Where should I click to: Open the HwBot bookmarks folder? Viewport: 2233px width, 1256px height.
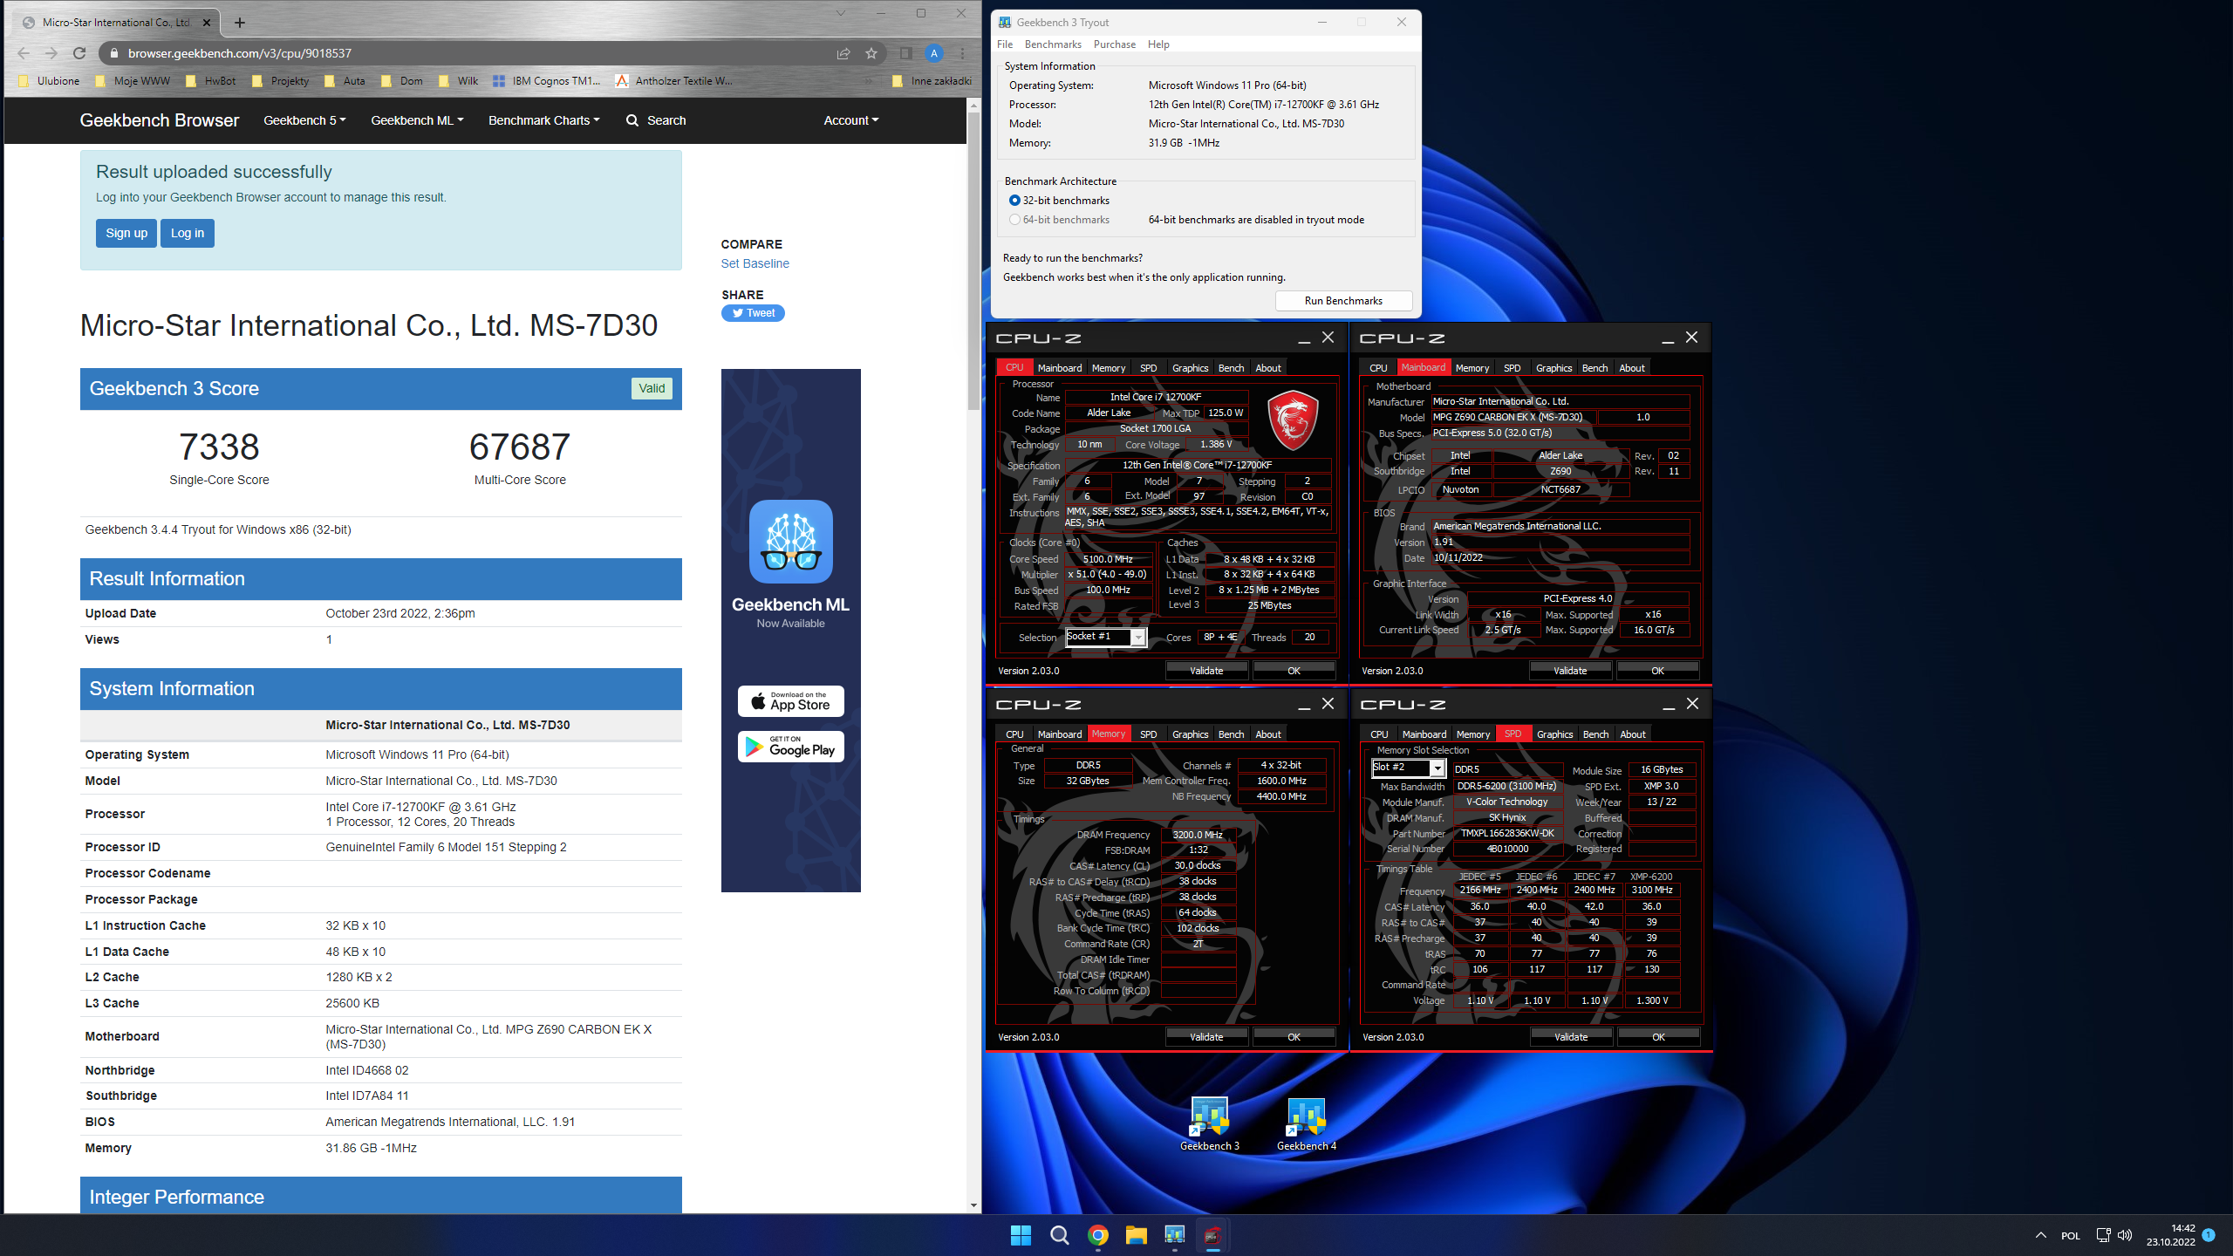tap(211, 81)
